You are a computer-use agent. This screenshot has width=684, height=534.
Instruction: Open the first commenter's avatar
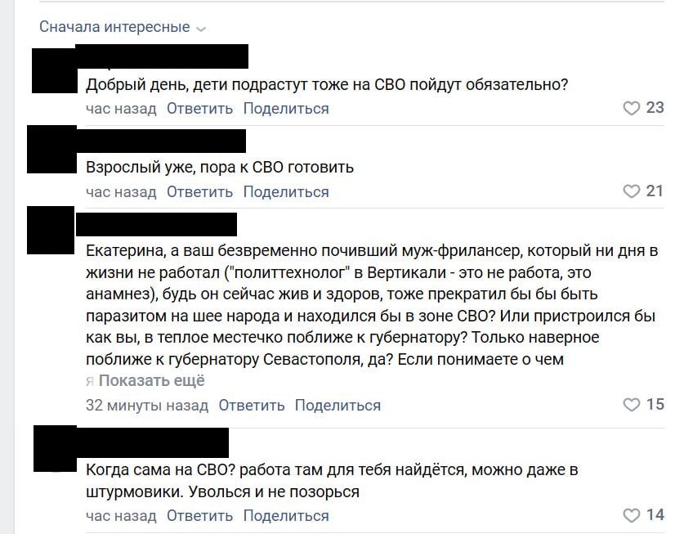tap(55, 70)
